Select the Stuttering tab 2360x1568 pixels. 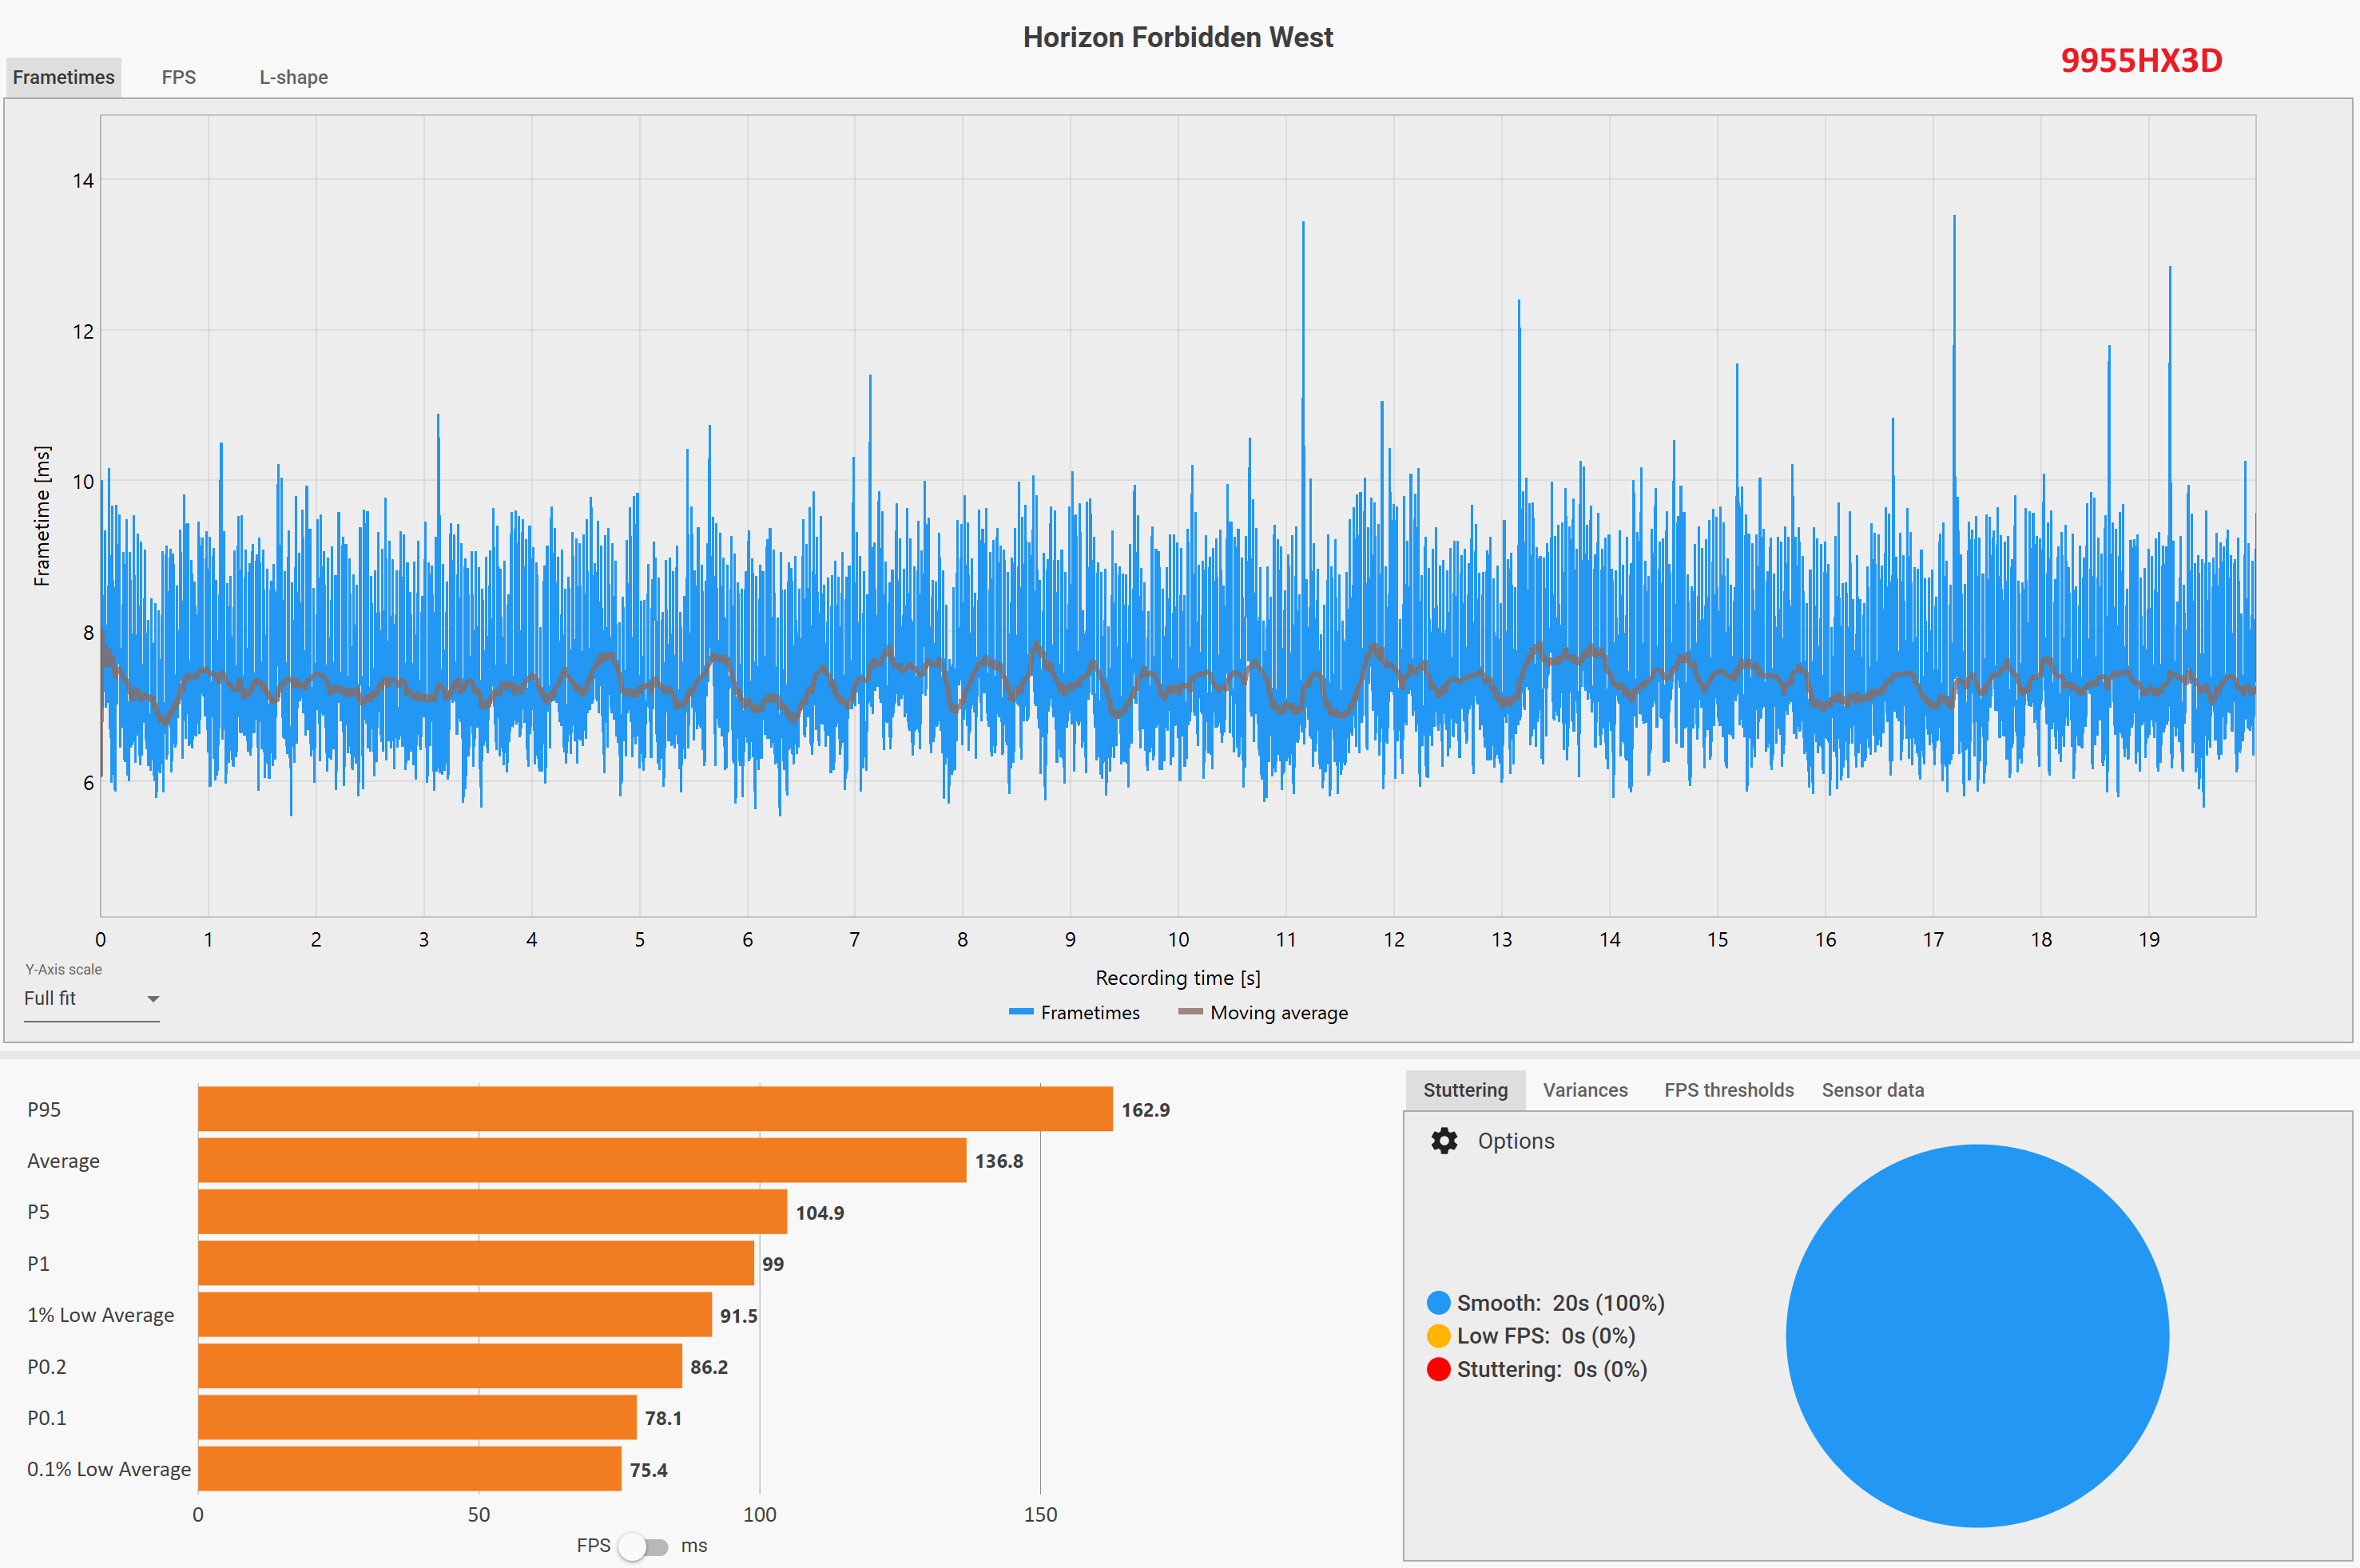[1465, 1090]
